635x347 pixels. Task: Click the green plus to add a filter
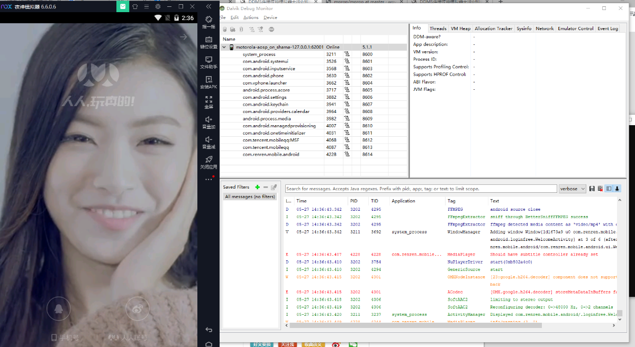(x=257, y=187)
